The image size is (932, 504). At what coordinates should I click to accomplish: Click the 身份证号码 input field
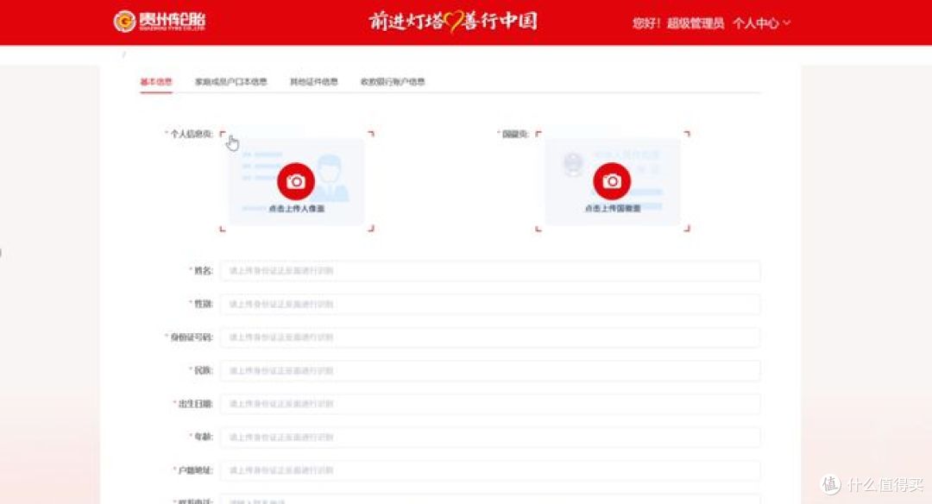pyautogui.click(x=490, y=337)
